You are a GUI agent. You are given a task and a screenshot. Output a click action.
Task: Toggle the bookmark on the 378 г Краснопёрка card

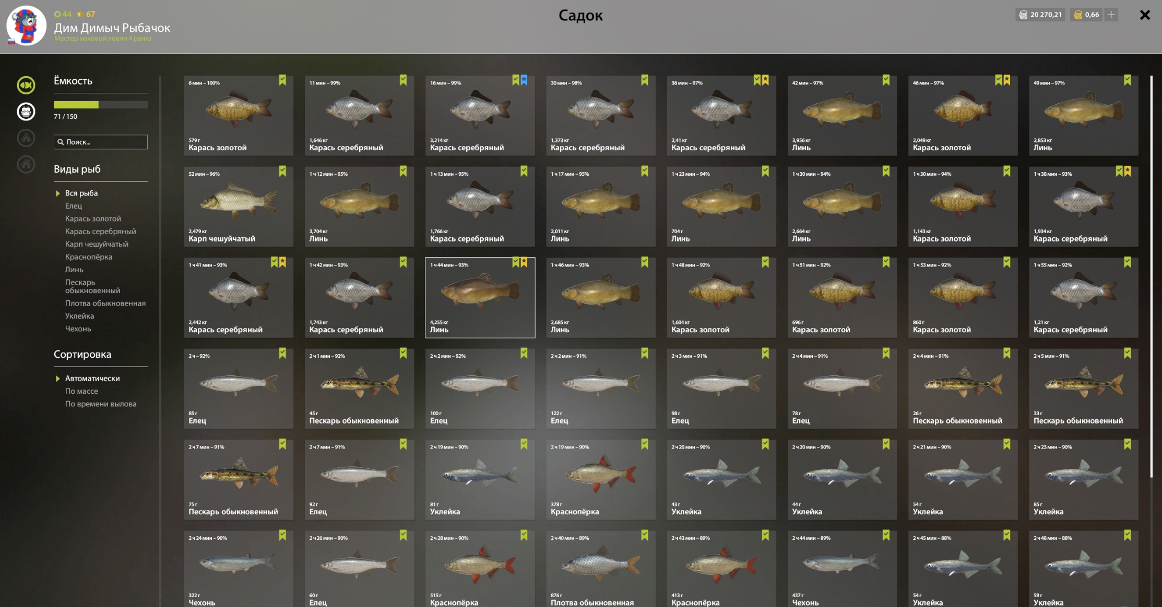[645, 444]
